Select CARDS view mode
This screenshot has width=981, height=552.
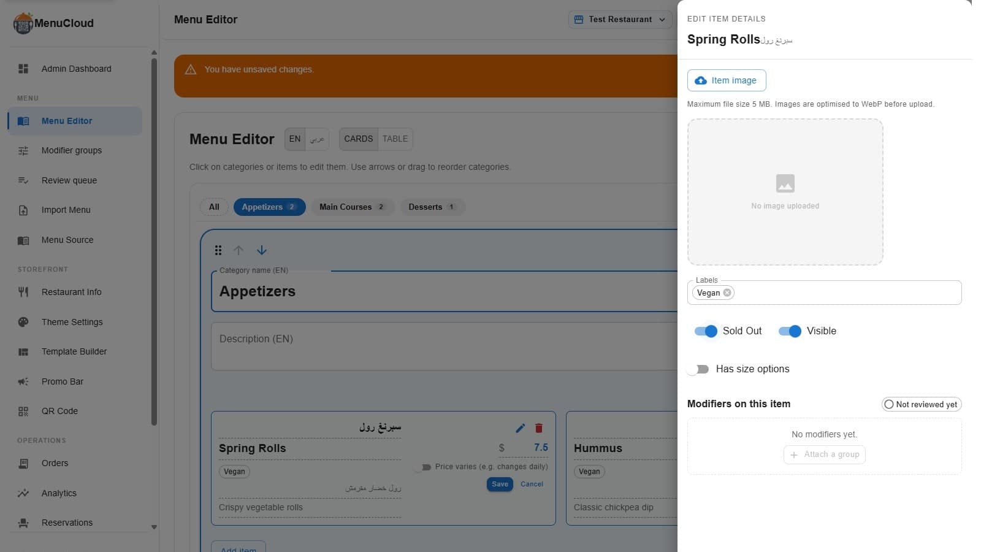(359, 139)
